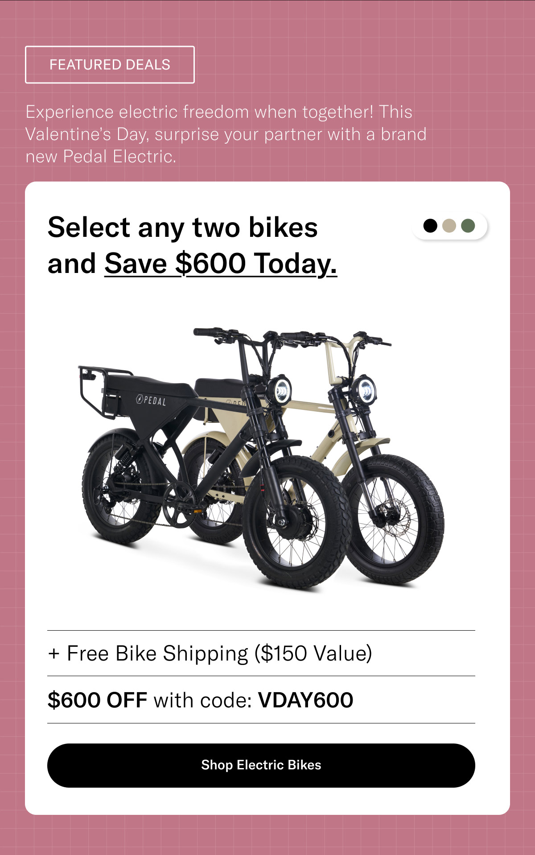This screenshot has height=855, width=535.
Task: Click the Valentine's Day intro paragraph
Action: 226,134
